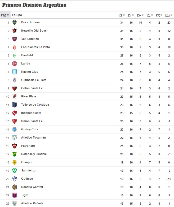Open Atlético Tucumán team page
174x207 pixels.
pyautogui.click(x=33, y=137)
